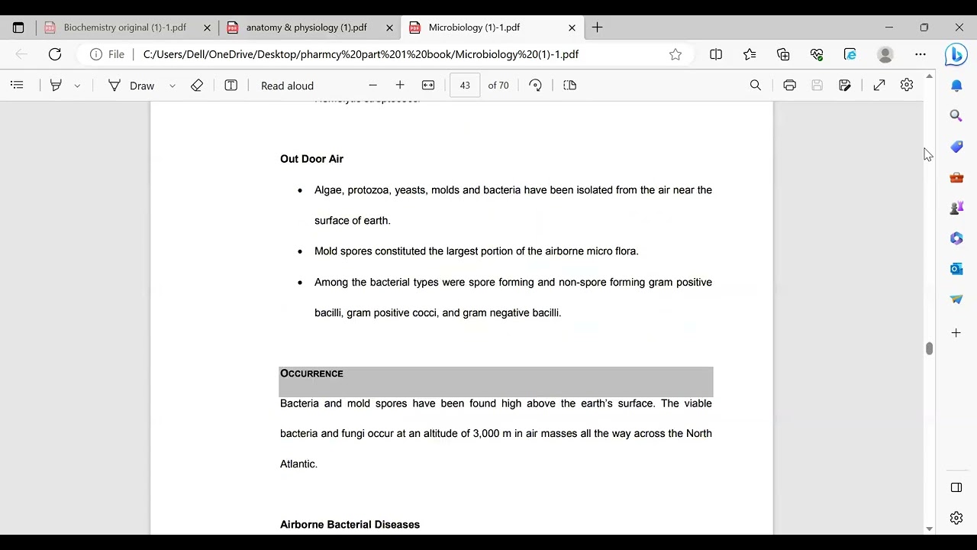
Task: Click the Edge icon beside Browser essentials
Action: [x=850, y=54]
